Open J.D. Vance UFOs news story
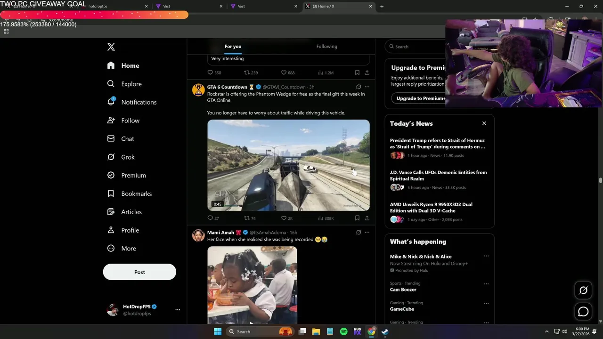 tap(438, 179)
